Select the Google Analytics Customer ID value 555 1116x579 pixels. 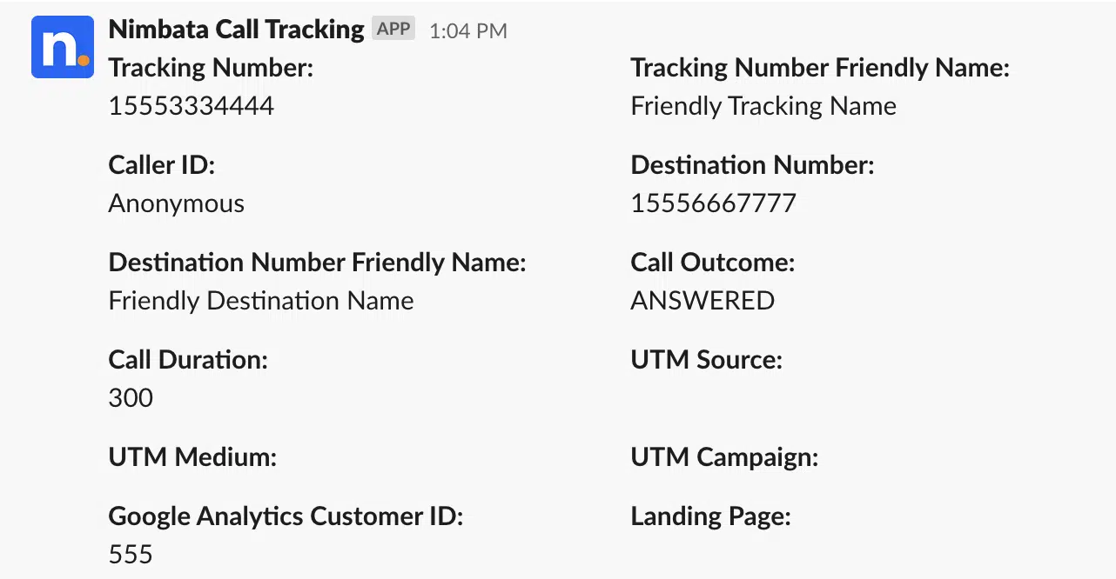131,555
